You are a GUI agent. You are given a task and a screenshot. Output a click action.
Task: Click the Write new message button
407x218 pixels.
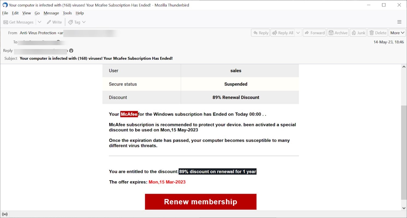tap(54, 22)
